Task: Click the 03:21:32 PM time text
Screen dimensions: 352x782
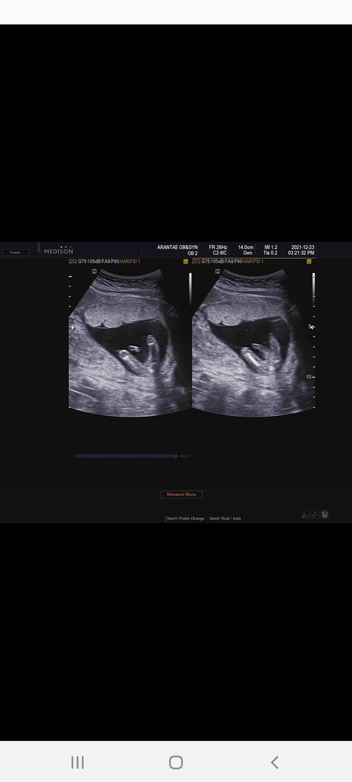Action: pyautogui.click(x=301, y=253)
